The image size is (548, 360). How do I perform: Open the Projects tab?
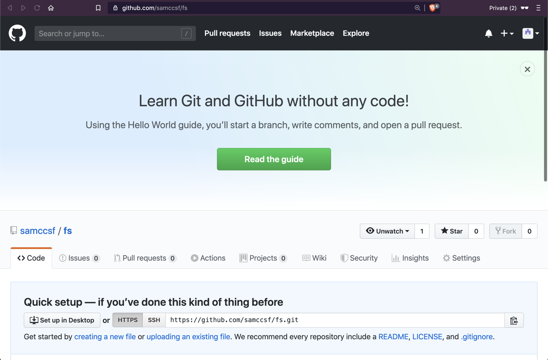click(x=263, y=258)
